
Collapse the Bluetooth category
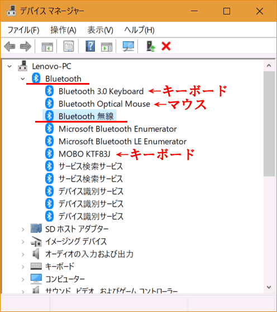[23, 79]
